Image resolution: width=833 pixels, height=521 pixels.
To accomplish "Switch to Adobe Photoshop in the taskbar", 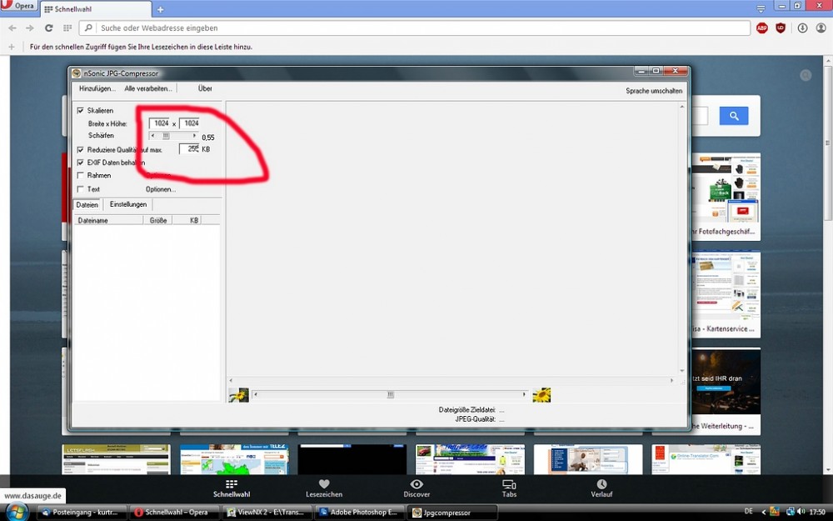I will (360, 513).
